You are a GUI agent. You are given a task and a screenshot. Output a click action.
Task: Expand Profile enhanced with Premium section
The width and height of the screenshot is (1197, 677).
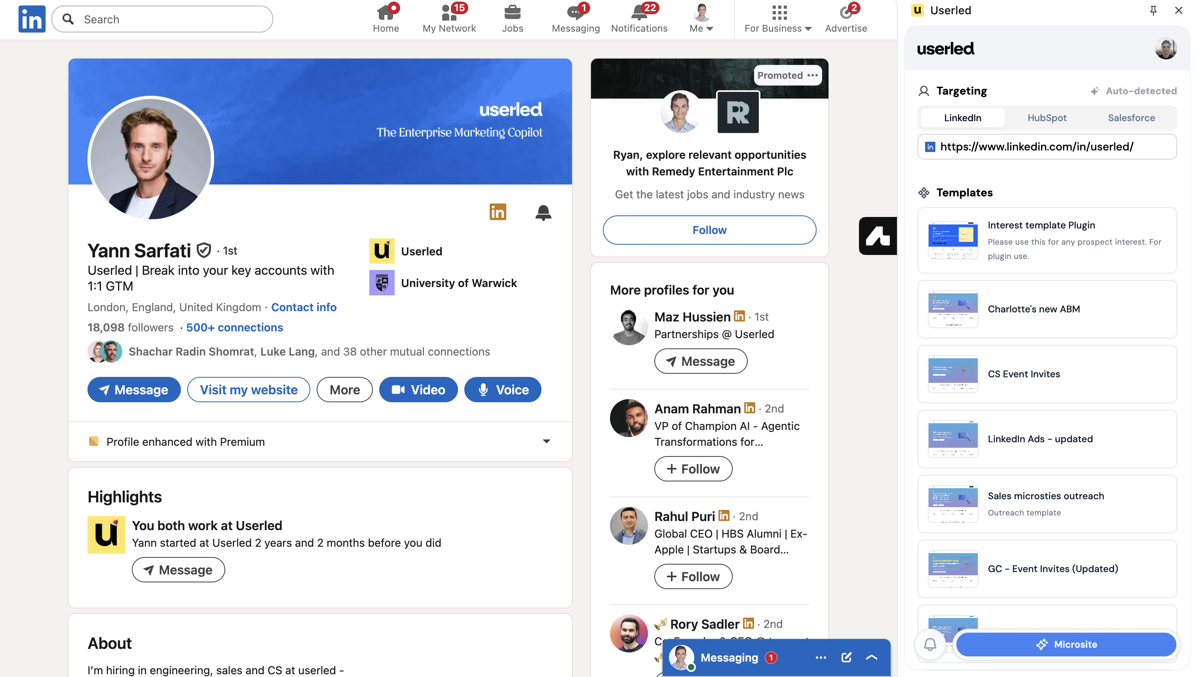tap(546, 441)
